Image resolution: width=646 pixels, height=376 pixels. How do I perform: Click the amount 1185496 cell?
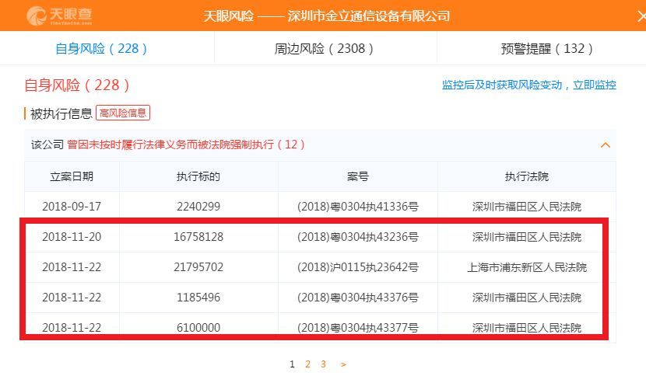pyautogui.click(x=198, y=298)
